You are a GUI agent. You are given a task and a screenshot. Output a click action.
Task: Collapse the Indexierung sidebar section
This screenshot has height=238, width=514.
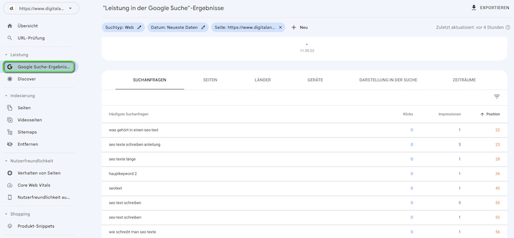click(x=6, y=96)
